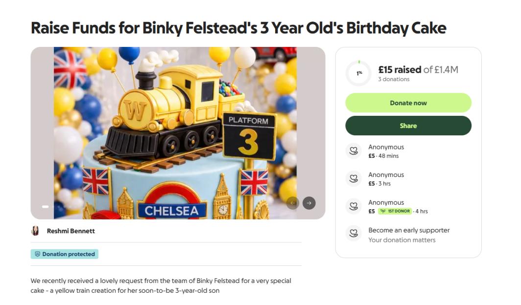Select the first carousel slide indicator

click(x=46, y=207)
